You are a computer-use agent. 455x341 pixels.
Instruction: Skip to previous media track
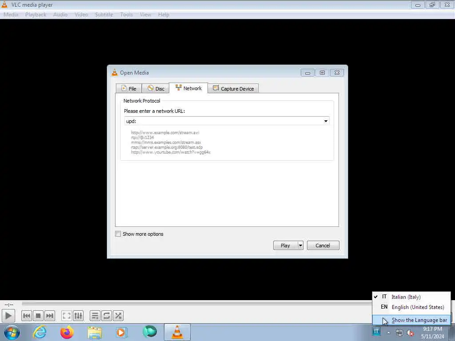click(x=26, y=316)
